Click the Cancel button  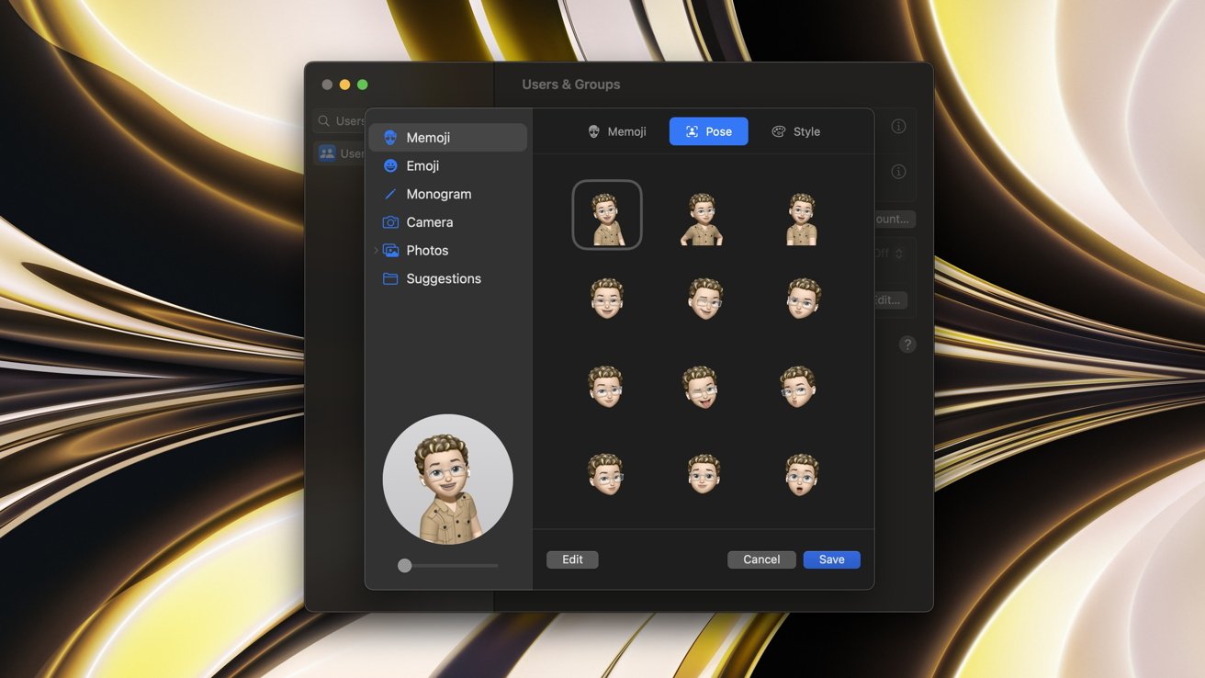coord(761,559)
